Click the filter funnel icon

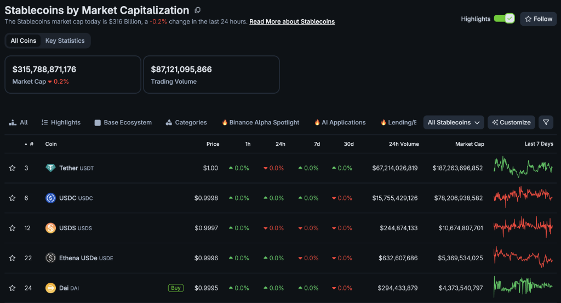coord(546,122)
